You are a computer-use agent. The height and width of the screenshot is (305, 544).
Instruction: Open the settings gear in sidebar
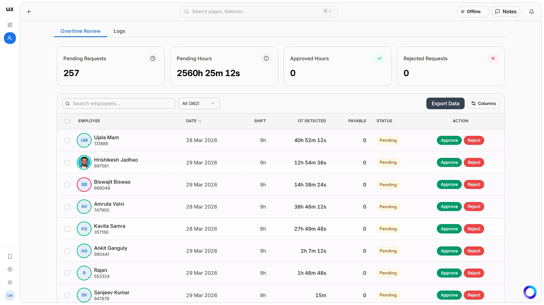(10, 282)
